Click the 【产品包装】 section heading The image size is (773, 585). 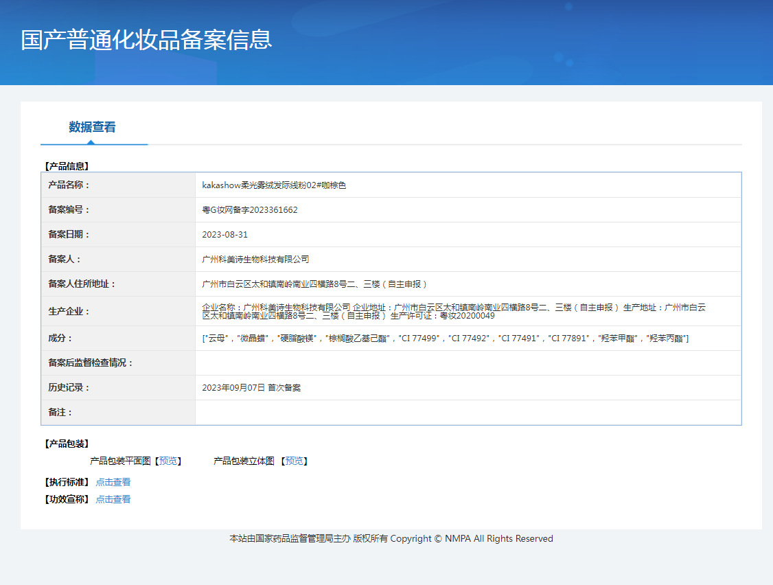(x=67, y=444)
